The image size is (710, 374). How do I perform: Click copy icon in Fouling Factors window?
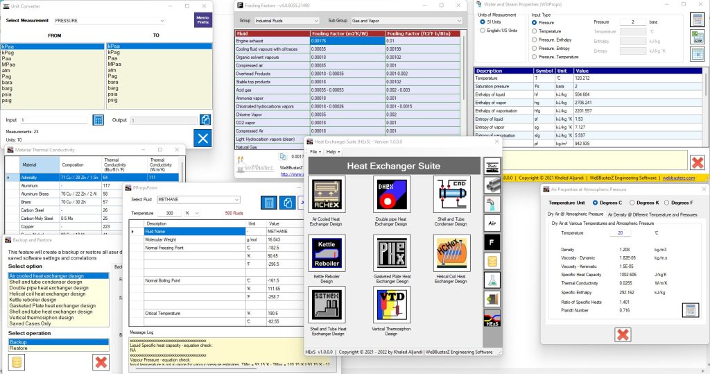pos(283,156)
